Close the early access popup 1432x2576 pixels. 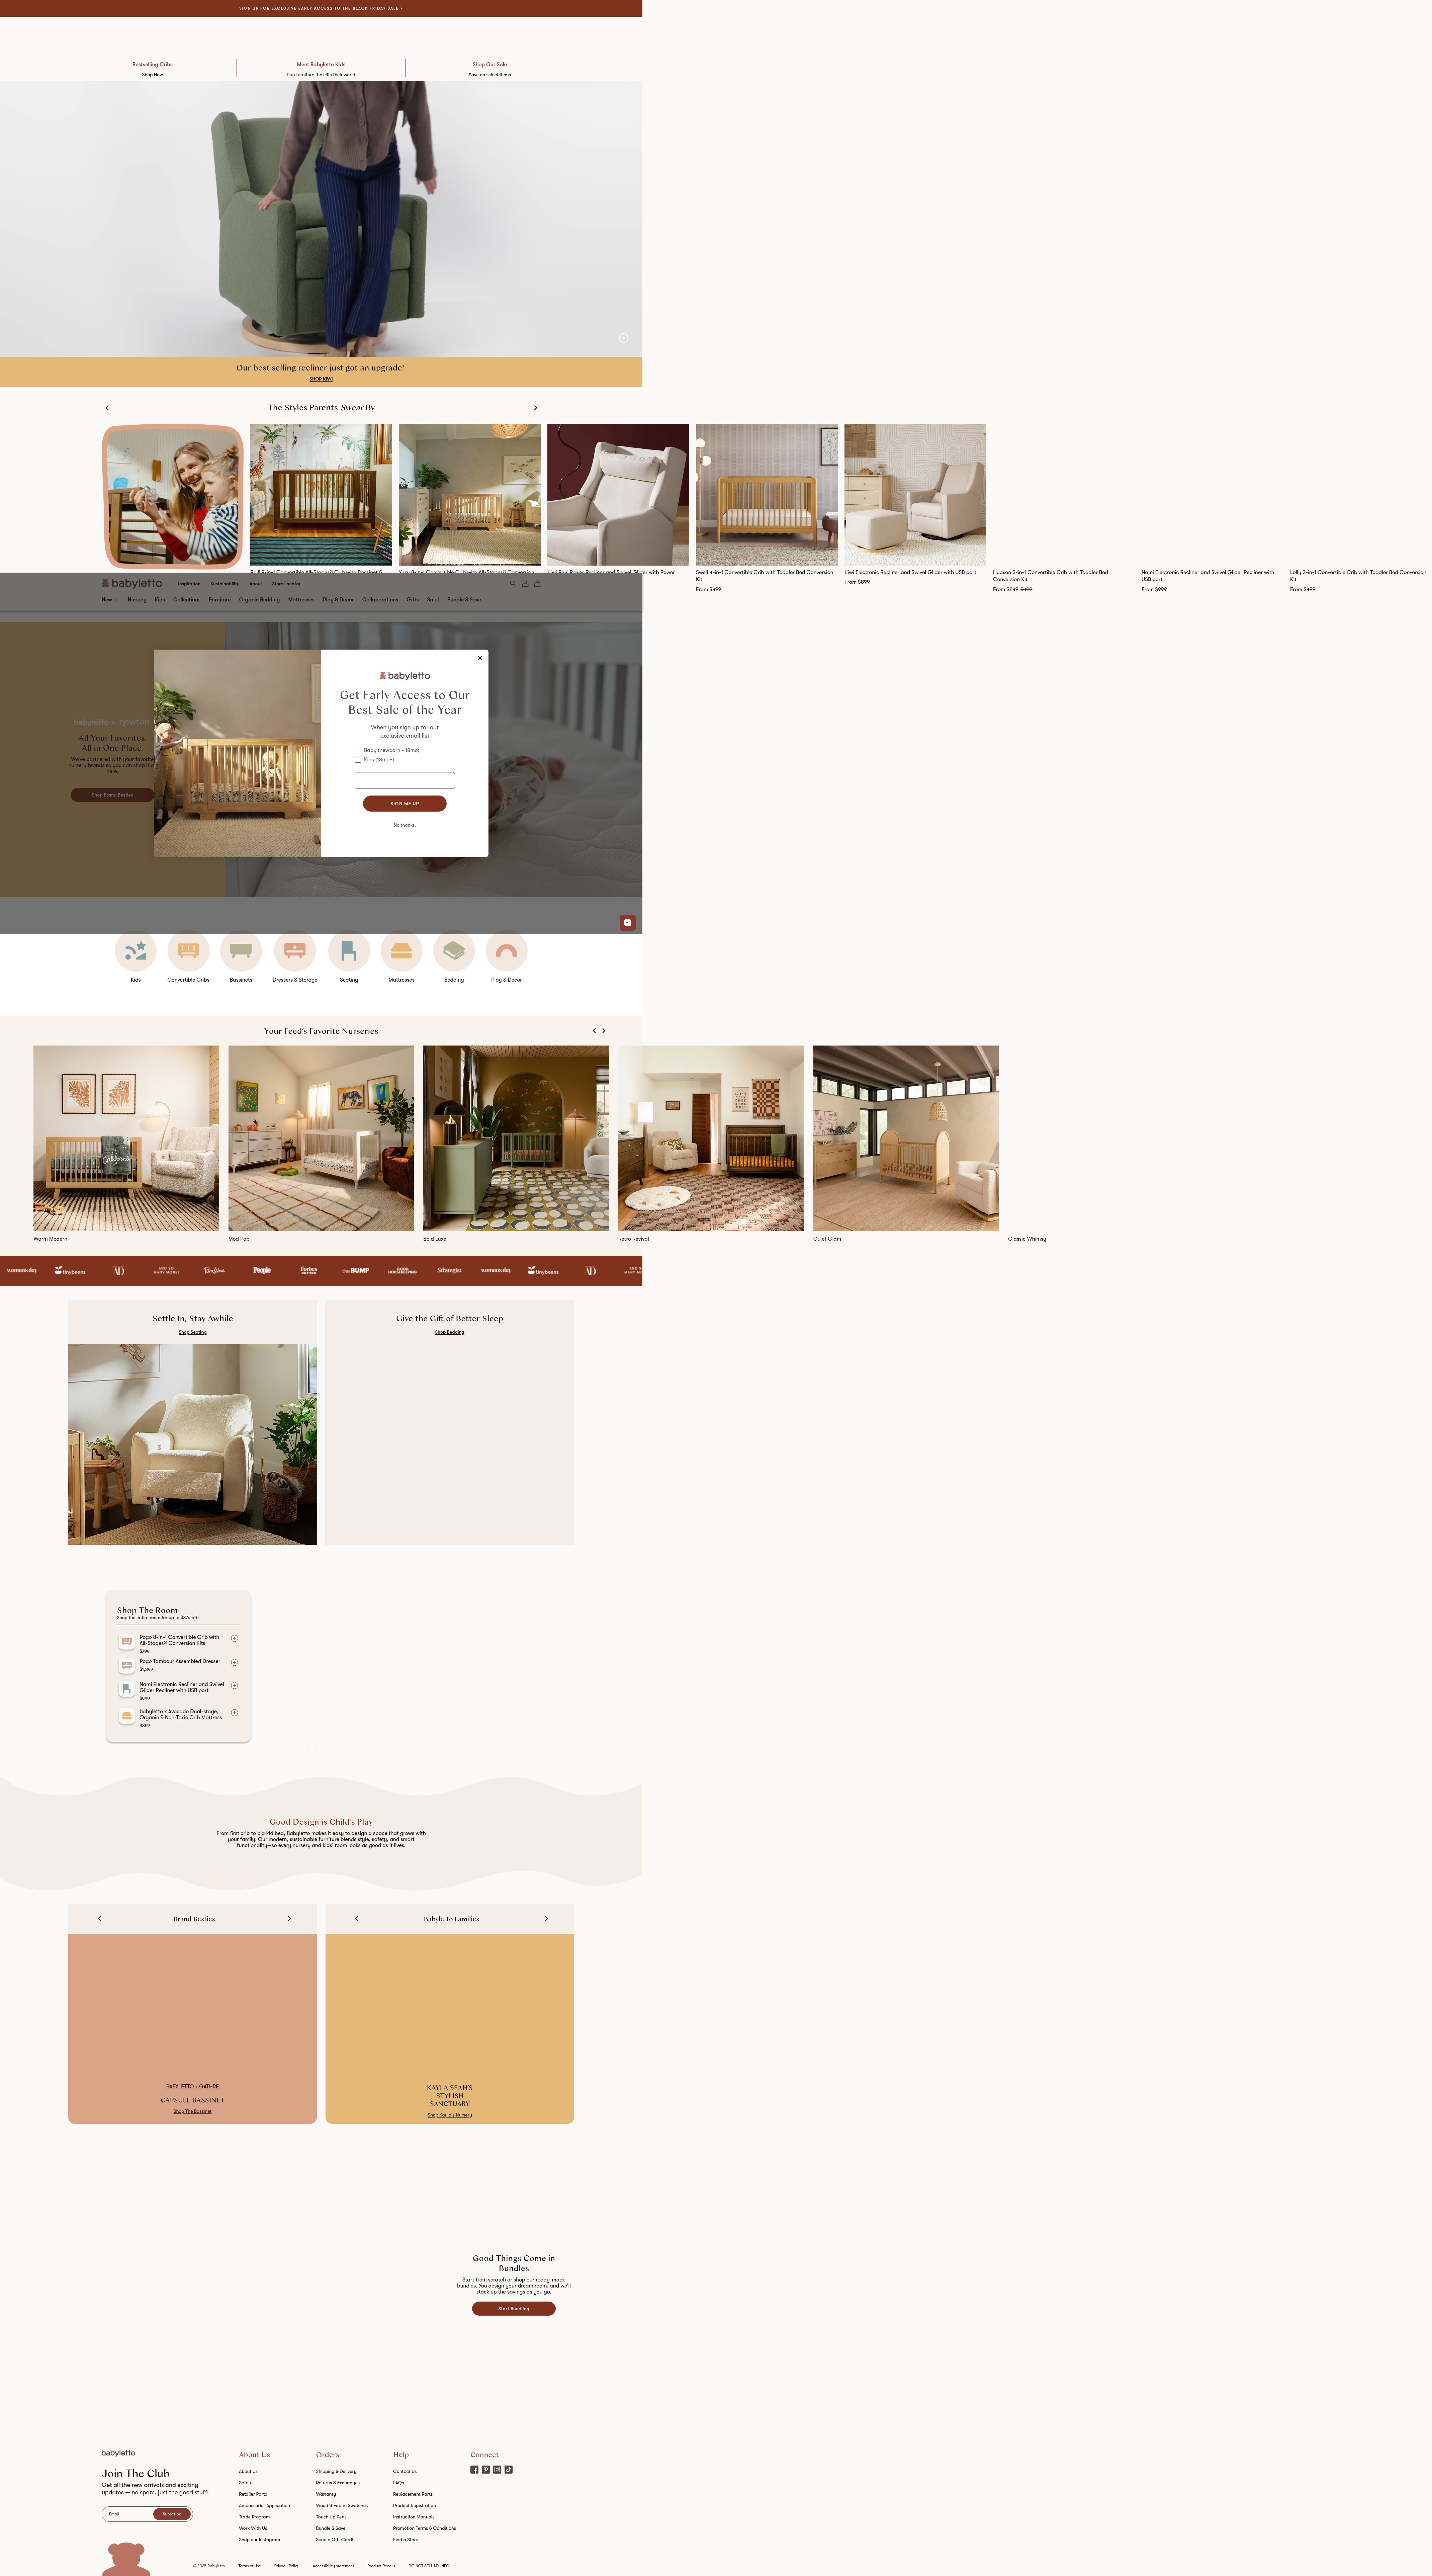[480, 658]
